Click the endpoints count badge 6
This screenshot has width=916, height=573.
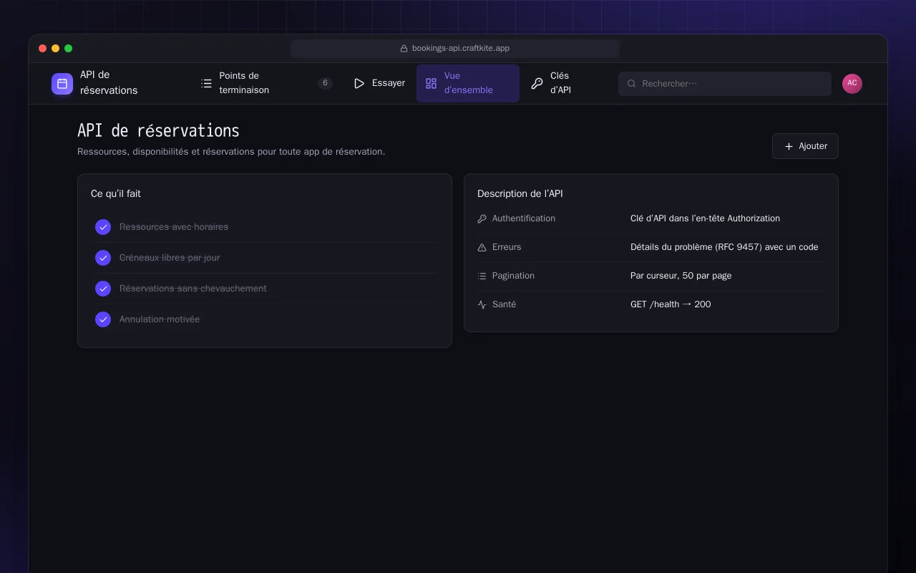[325, 83]
